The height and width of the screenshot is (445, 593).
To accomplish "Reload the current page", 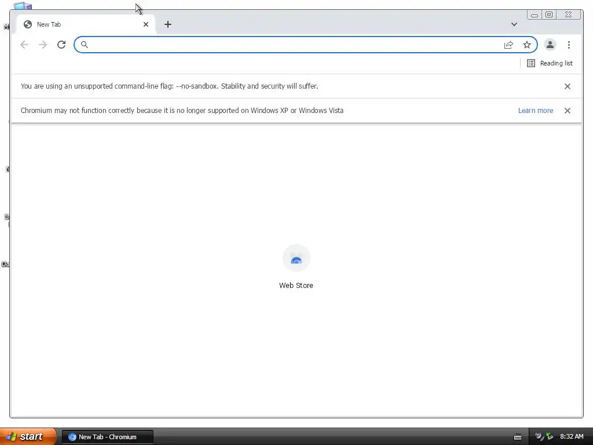I will click(61, 45).
